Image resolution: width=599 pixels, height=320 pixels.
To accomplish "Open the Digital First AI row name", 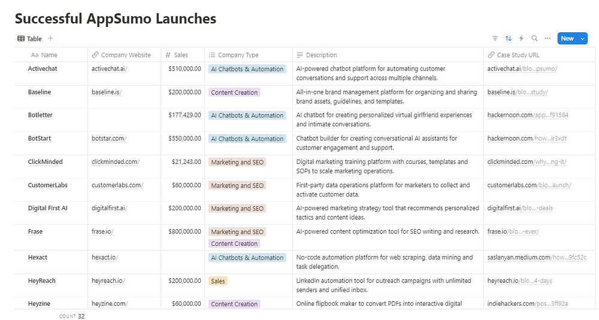I will (47, 208).
